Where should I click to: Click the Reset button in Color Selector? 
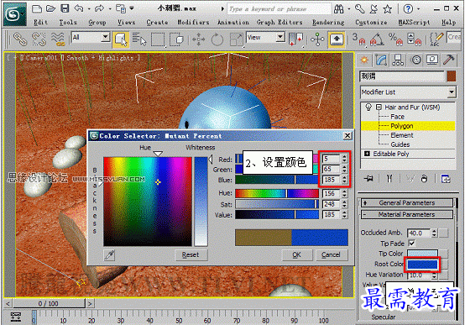coord(191,254)
